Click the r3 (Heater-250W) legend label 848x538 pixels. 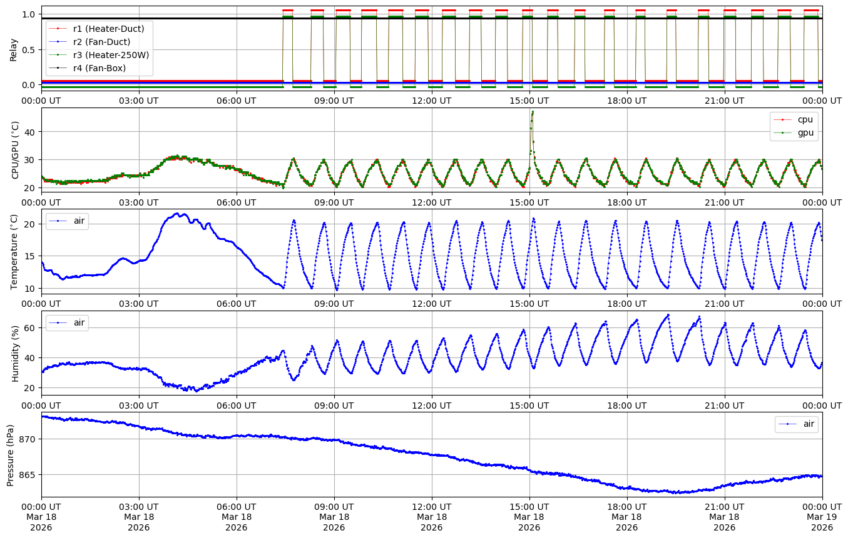click(111, 55)
